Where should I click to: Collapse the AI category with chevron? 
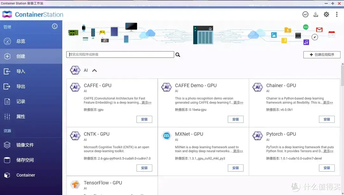pos(94,71)
